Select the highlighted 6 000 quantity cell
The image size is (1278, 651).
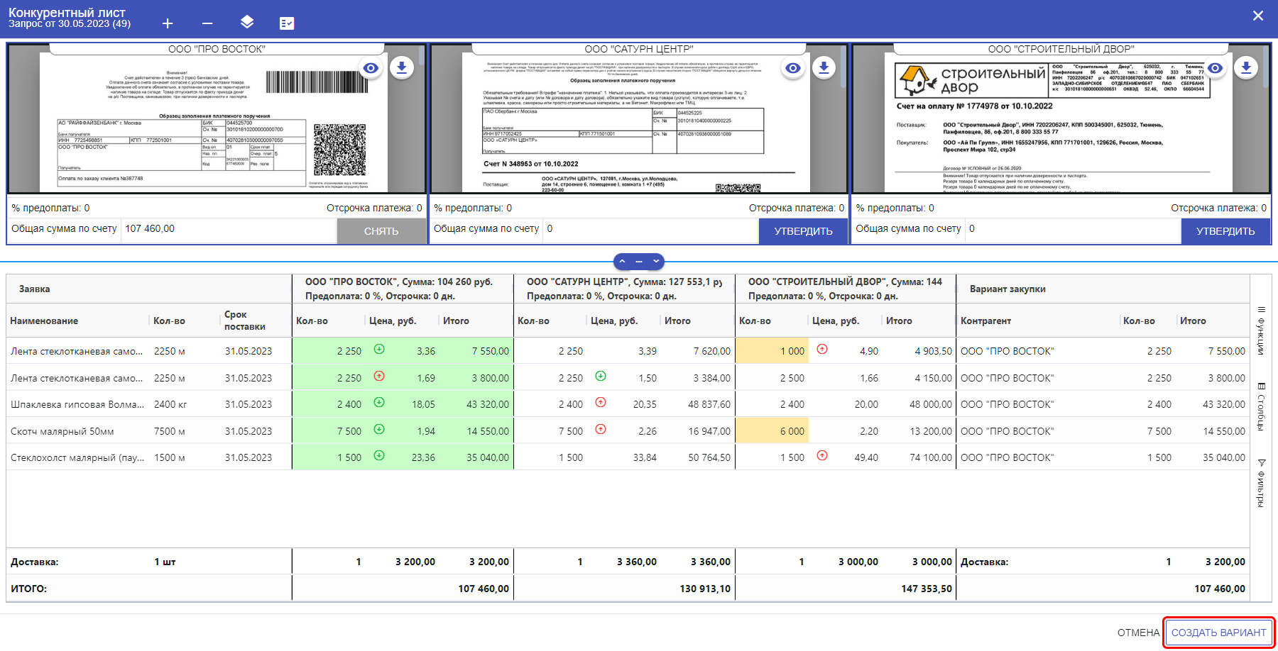772,431
